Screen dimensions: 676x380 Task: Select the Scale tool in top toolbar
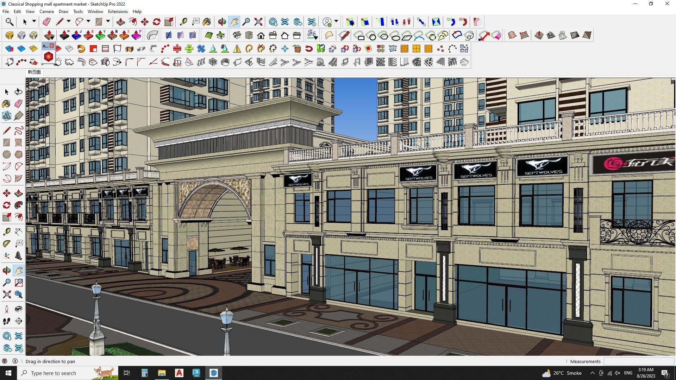tap(169, 22)
